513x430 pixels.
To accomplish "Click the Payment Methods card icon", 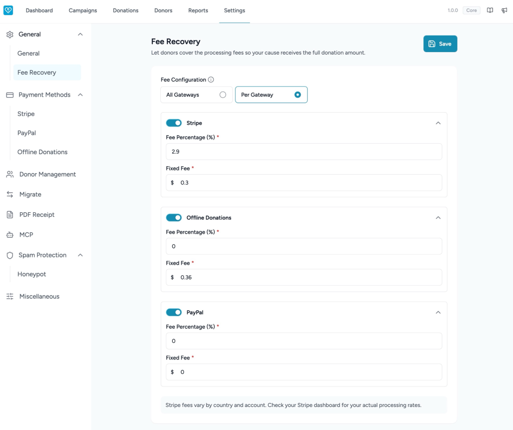I will [10, 95].
